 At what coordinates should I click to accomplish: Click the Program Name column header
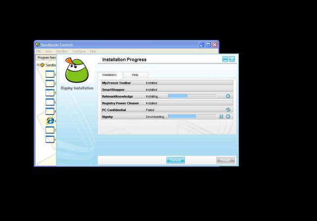[x=46, y=57]
